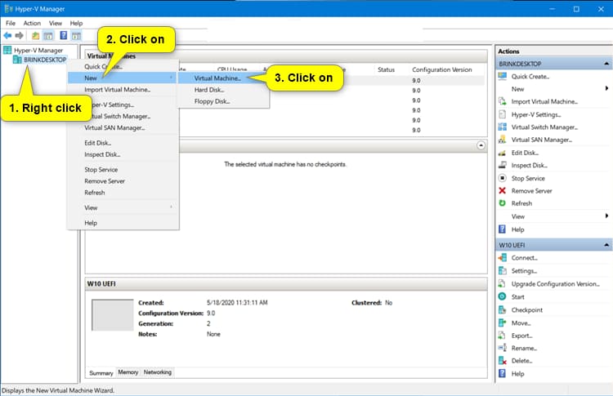
Task: Click the Delete icon in the W10 UEFI actions
Action: [x=503, y=361]
